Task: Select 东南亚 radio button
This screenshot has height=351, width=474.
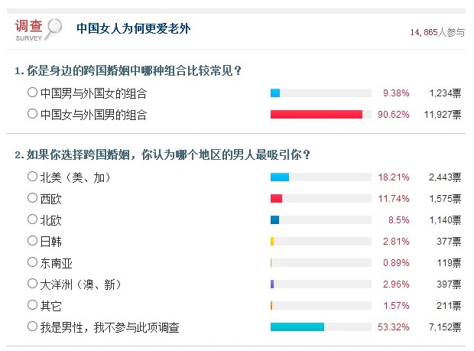Action: (x=32, y=262)
